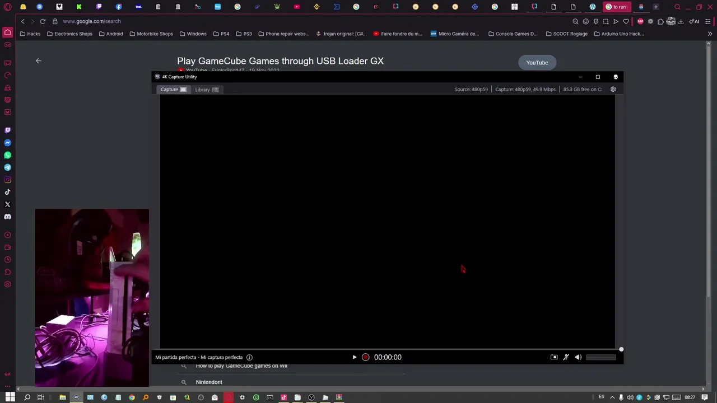Click the 85.3 GB free on C: text
This screenshot has width=717, height=403.
tap(583, 90)
